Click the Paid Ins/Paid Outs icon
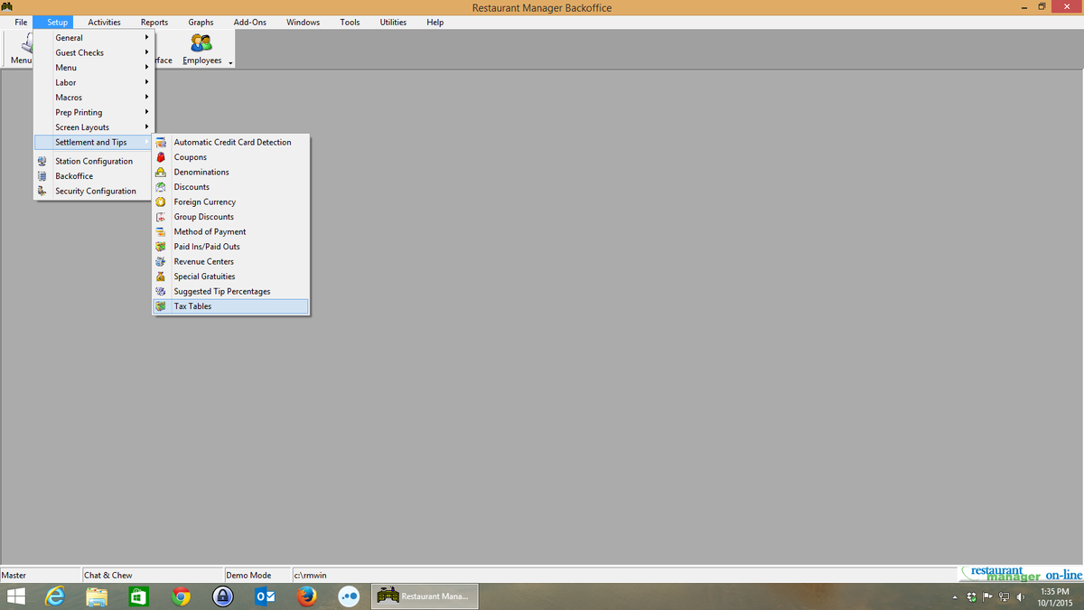1084x610 pixels. click(161, 247)
